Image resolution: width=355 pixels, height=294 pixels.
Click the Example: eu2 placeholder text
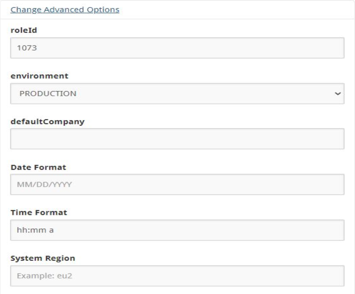45,276
